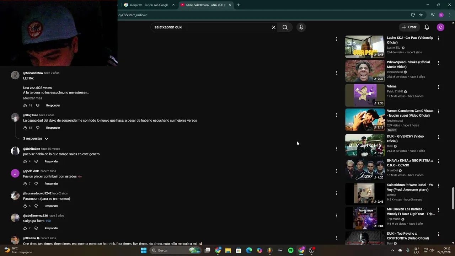The height and width of the screenshot is (256, 455).
Task: Open the Chrome profile avatar
Action: [441, 15]
